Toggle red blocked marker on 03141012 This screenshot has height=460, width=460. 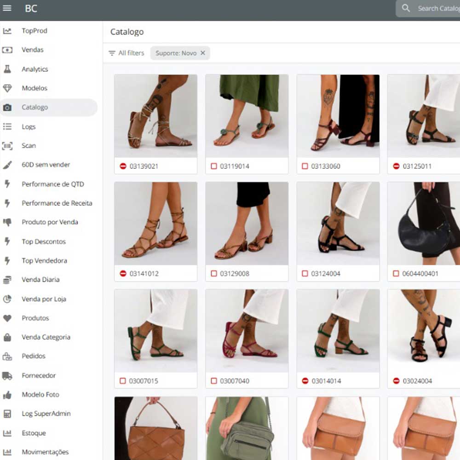(x=123, y=274)
